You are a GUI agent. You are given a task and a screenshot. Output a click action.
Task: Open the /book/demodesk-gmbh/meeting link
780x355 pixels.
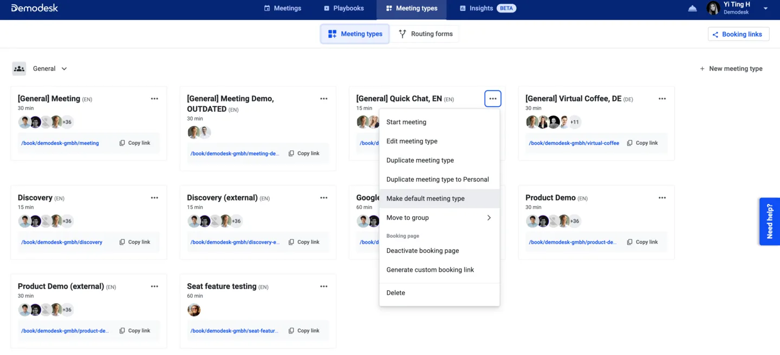tap(60, 143)
